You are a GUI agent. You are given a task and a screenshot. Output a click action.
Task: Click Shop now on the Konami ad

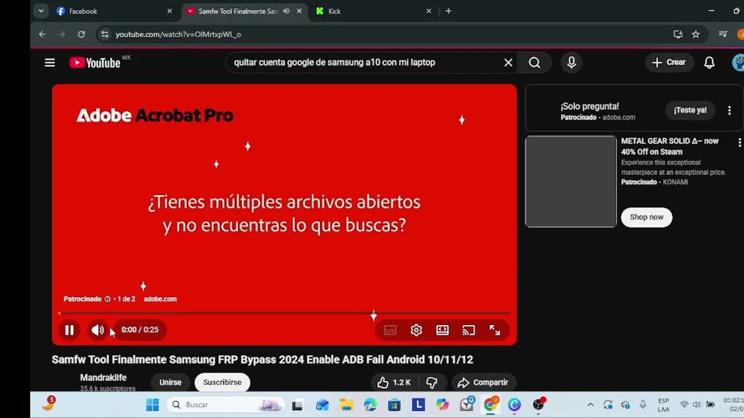646,217
